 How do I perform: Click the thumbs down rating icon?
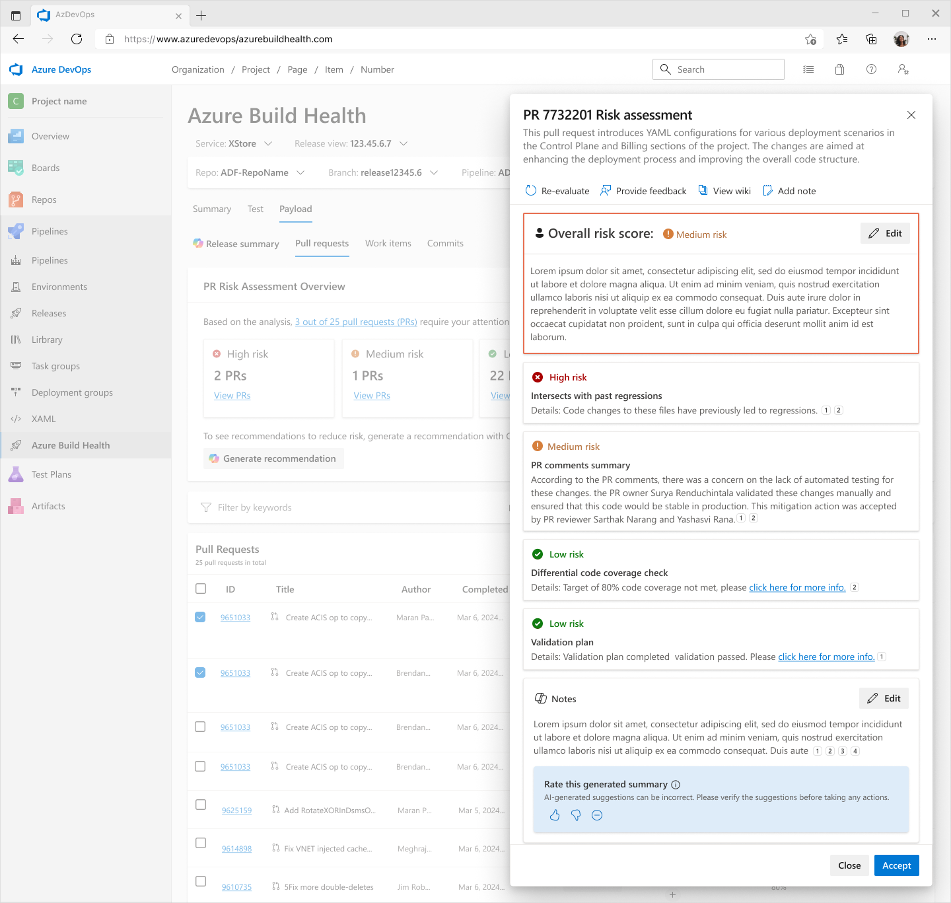point(576,815)
